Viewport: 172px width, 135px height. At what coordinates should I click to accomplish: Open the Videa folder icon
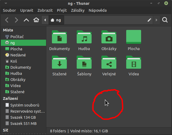[x=133, y=63]
